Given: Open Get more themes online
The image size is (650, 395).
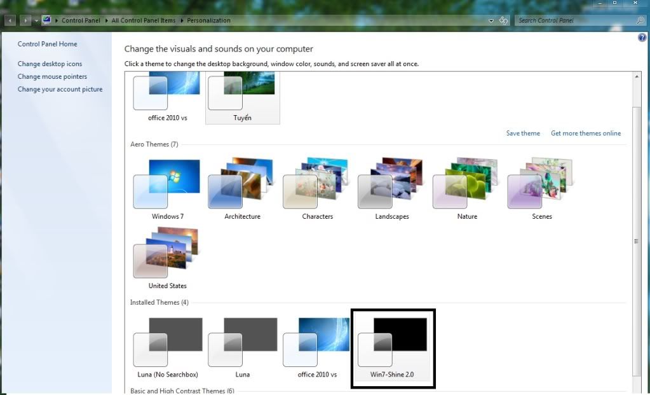Looking at the screenshot, I should click(586, 133).
